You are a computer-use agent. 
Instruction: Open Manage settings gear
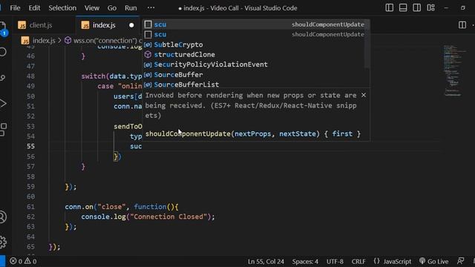tap(3, 242)
